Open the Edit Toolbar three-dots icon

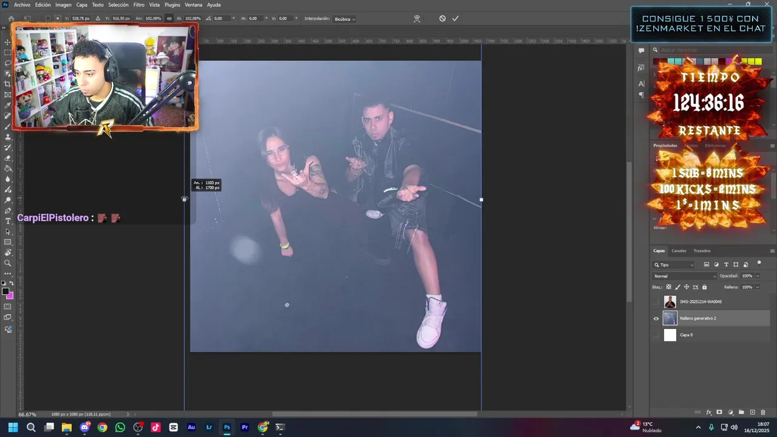pyautogui.click(x=8, y=273)
